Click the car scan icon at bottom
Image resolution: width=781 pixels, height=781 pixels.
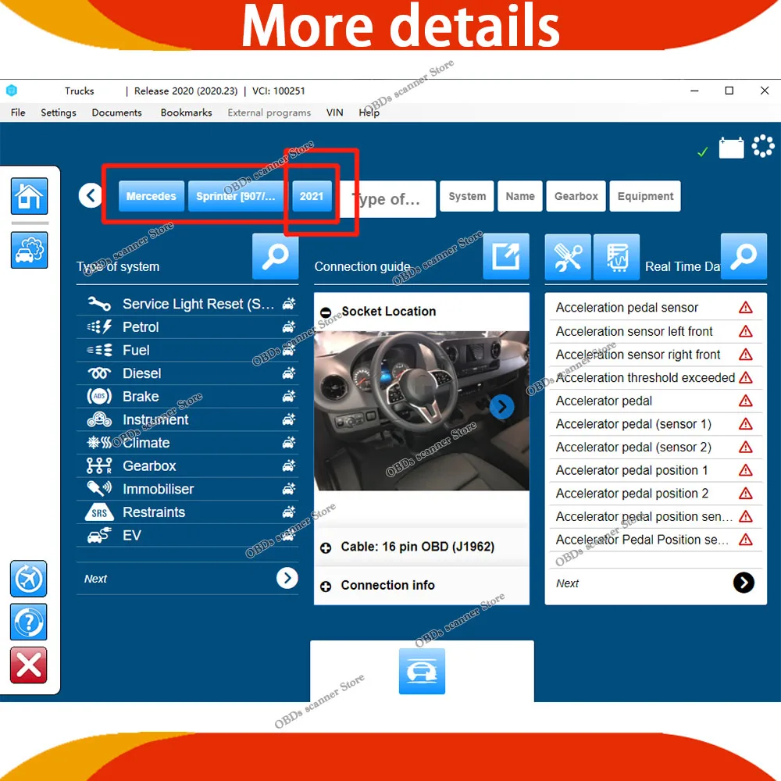pyautogui.click(x=422, y=672)
